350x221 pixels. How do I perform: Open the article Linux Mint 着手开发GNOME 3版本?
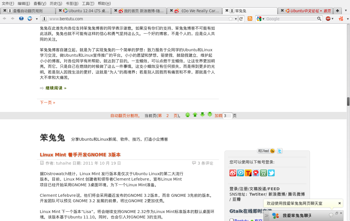click(80, 155)
